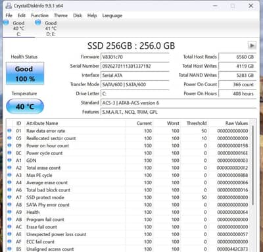Click status icon for Power on hour count
Viewport: 263px width, 252px height.
coord(9,145)
